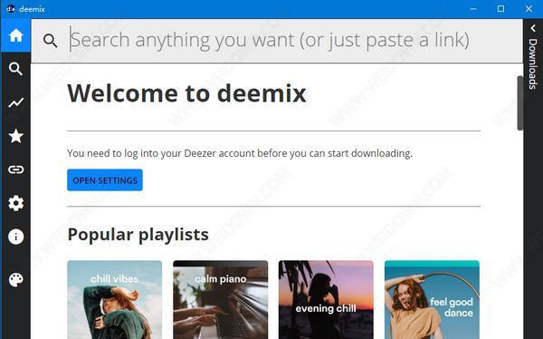Go to Home in the sidebar
543x339 pixels.
(x=16, y=35)
